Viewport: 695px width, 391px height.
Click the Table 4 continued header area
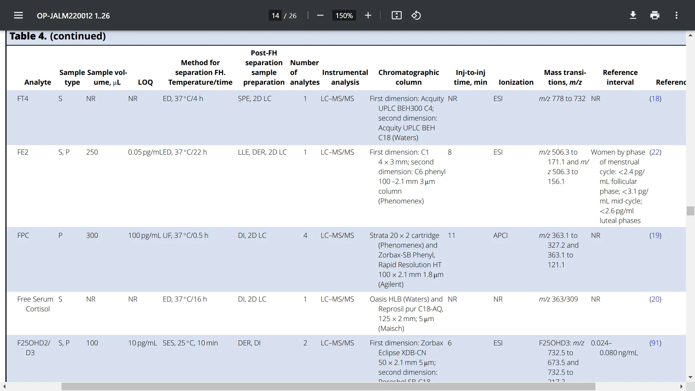coord(57,36)
